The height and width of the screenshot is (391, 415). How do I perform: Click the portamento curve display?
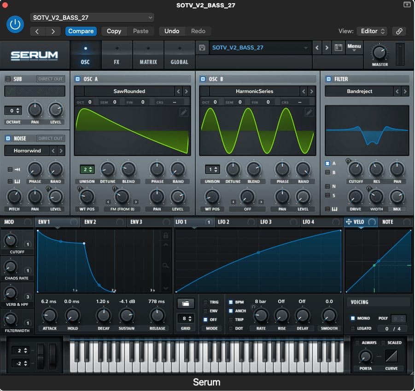click(391, 356)
